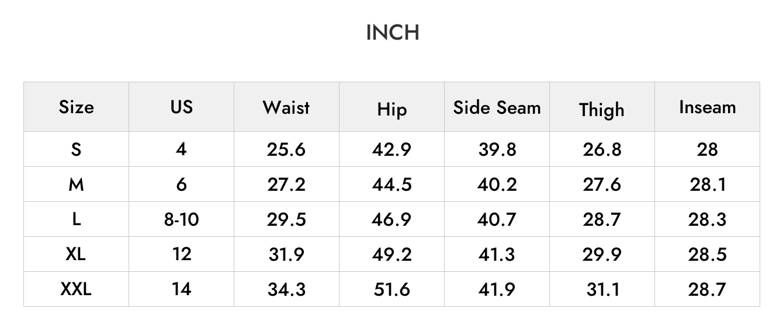Click the L size row label

pyautogui.click(x=76, y=219)
